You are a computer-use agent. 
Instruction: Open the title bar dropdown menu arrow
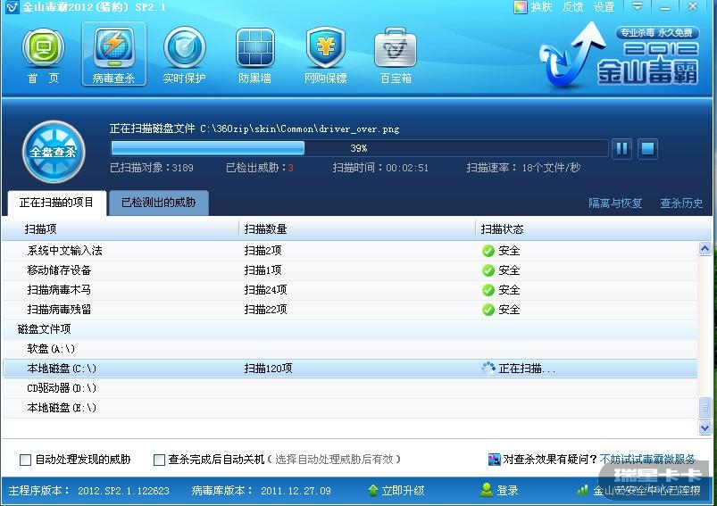click(x=637, y=6)
